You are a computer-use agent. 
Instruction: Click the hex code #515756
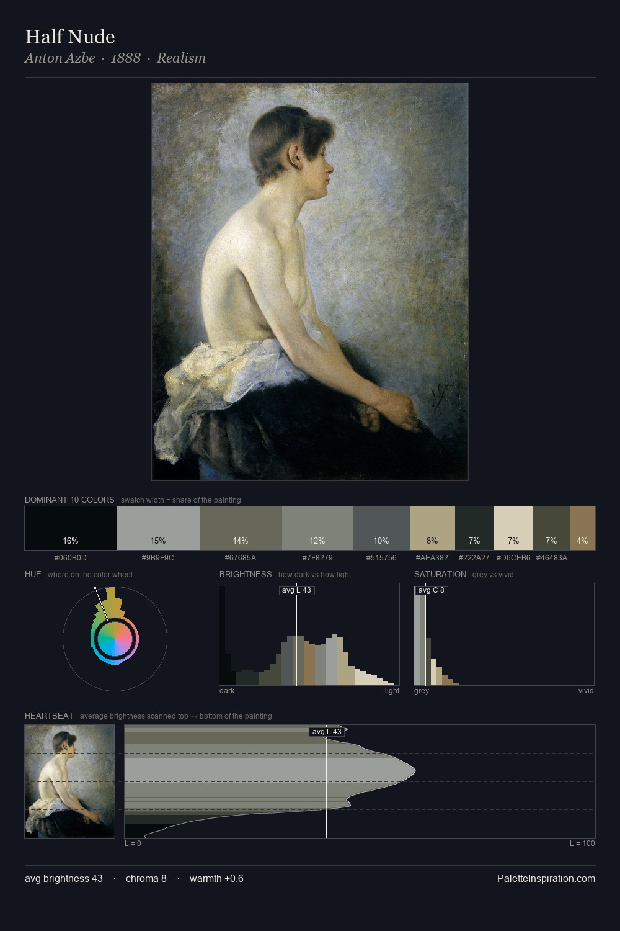[x=381, y=558]
